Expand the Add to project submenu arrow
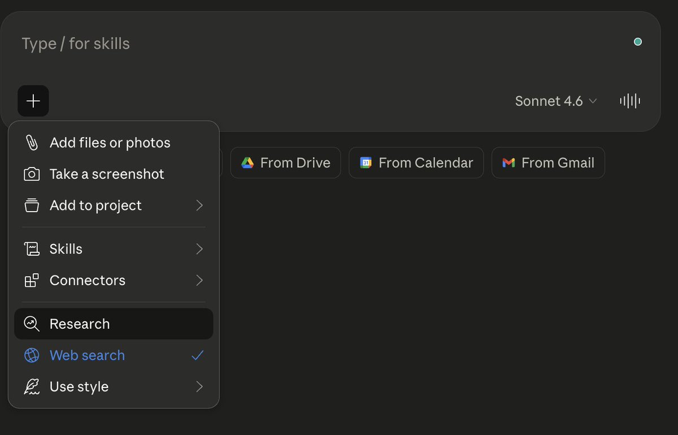The width and height of the screenshot is (678, 435). coord(199,205)
